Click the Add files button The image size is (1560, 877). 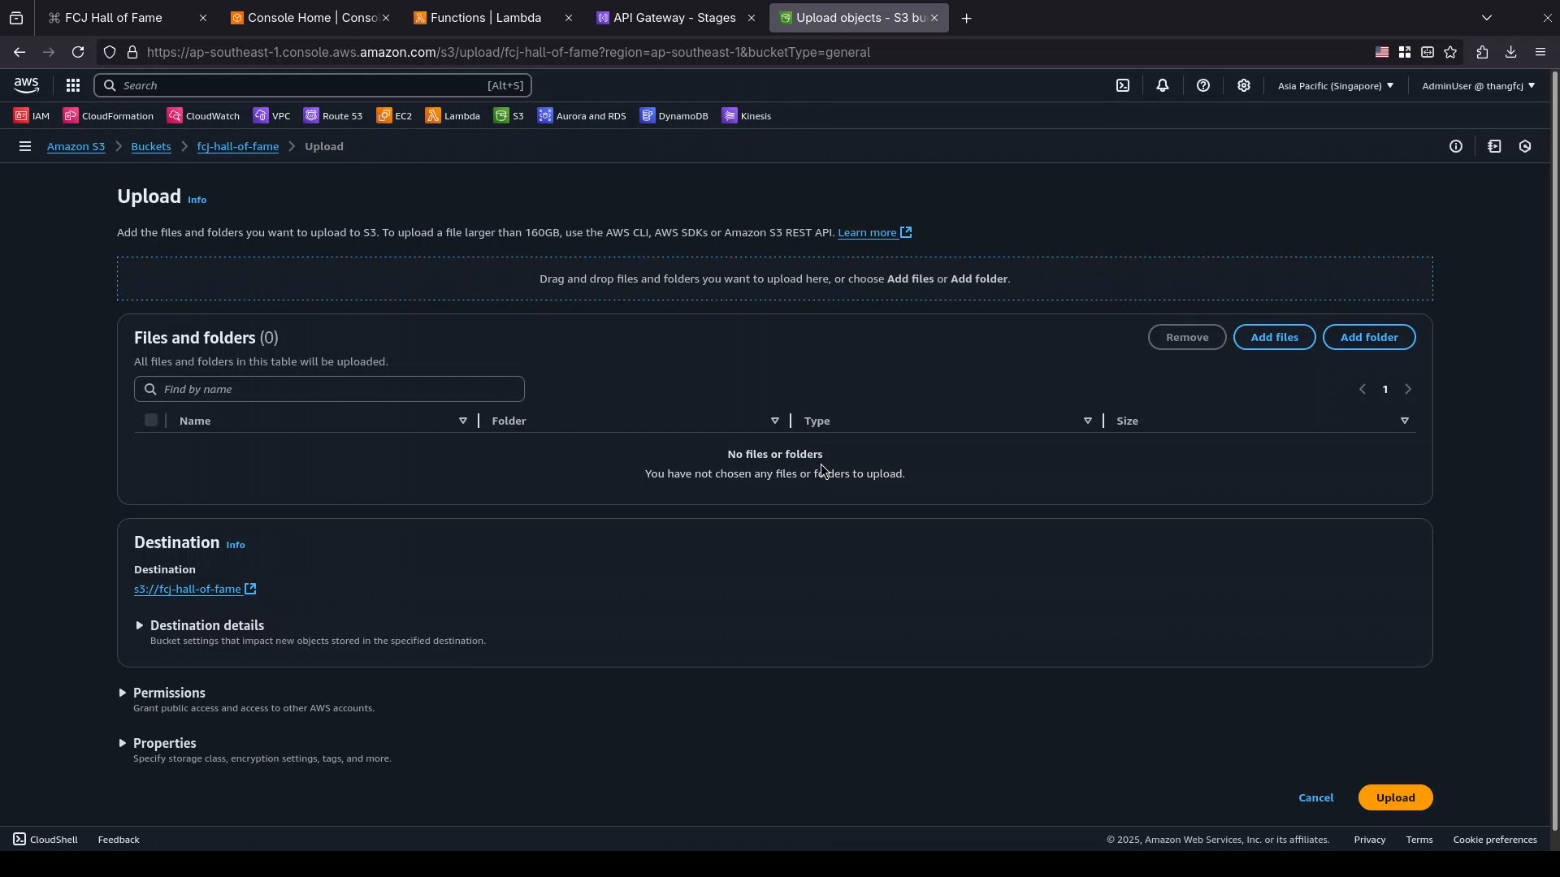1274,337
